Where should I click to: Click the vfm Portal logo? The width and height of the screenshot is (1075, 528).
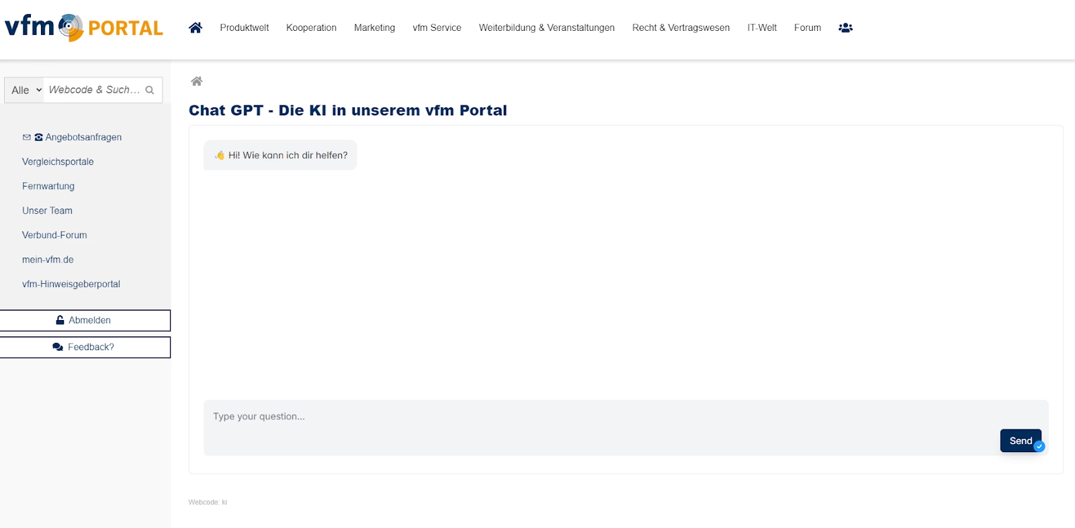click(x=84, y=28)
